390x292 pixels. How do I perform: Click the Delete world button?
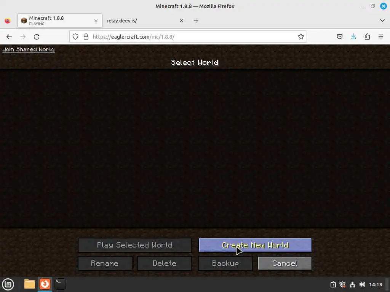[165, 263]
